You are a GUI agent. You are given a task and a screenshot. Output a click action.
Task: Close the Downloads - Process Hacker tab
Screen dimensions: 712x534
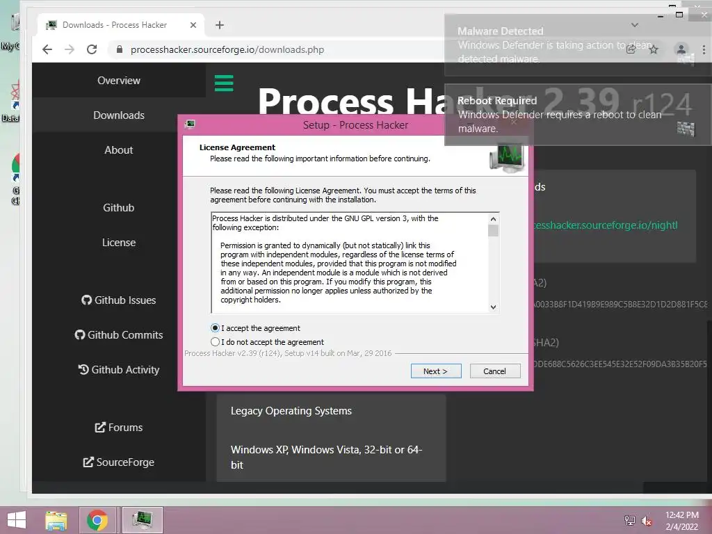(x=193, y=25)
